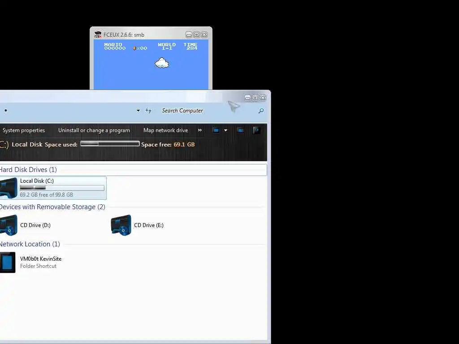Viewport: 459px width, 344px height.
Task: Click the help icon in the toolbar
Action: (256, 130)
